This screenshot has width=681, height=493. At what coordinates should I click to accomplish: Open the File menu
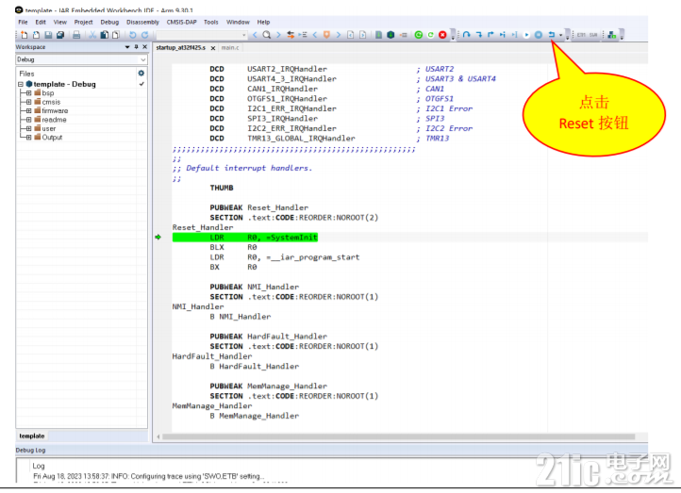(x=23, y=22)
